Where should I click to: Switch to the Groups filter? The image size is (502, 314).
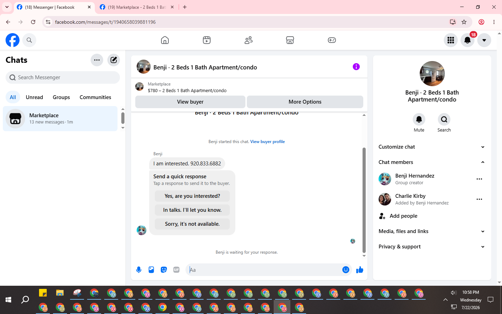61,97
